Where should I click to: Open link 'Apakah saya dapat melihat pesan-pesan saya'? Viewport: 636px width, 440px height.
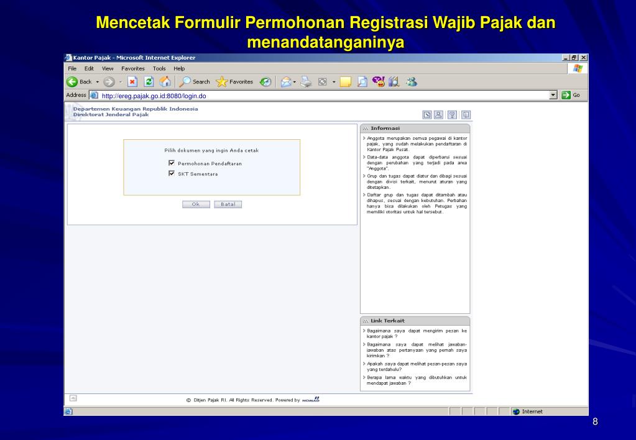[x=417, y=367]
